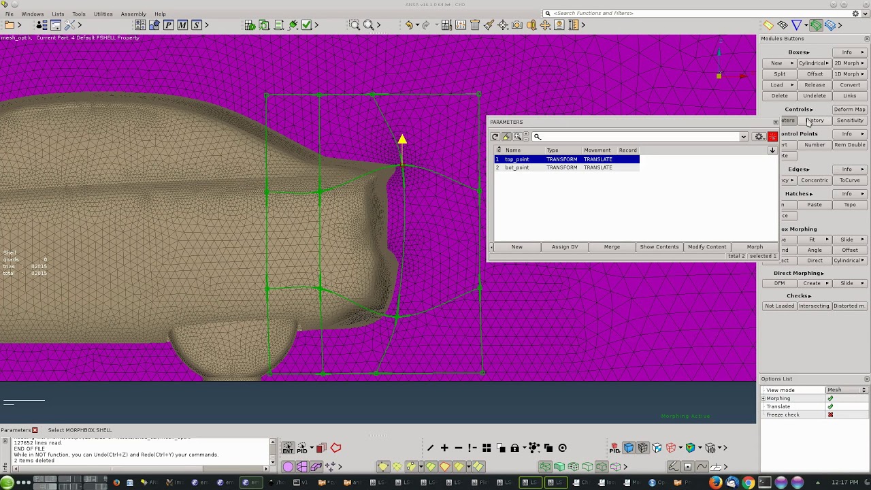Click the Chrome icon in taskbar
This screenshot has height=490, width=871.
(x=749, y=483)
